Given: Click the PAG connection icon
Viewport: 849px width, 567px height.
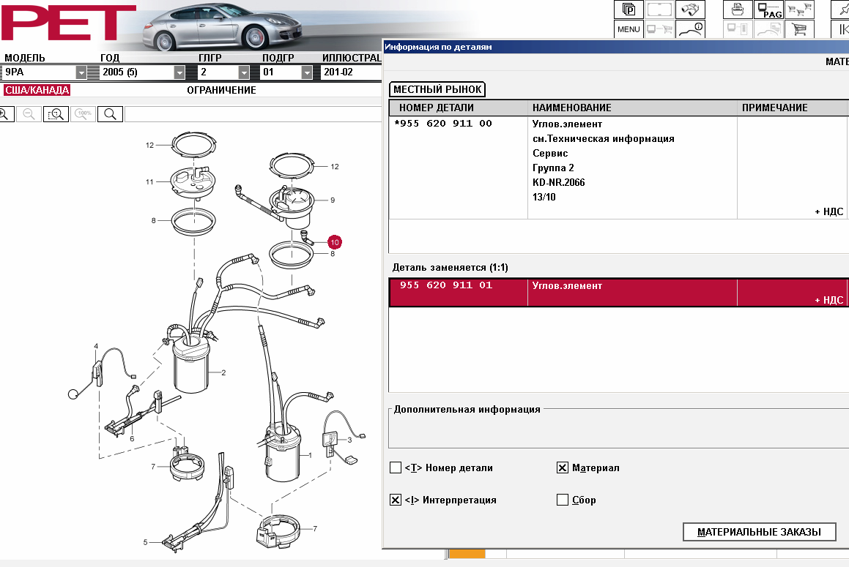Looking at the screenshot, I should (x=769, y=10).
